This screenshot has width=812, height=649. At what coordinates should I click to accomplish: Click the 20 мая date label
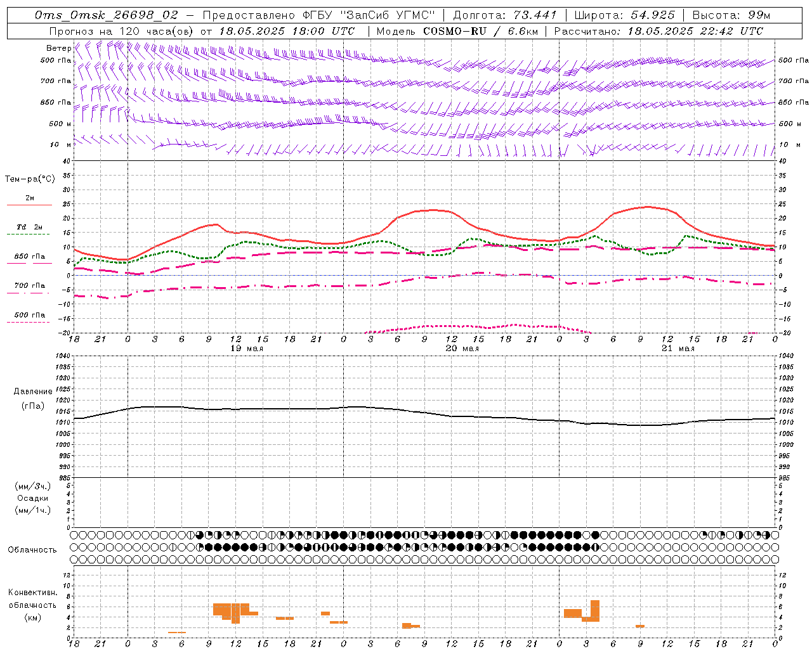tap(462, 349)
